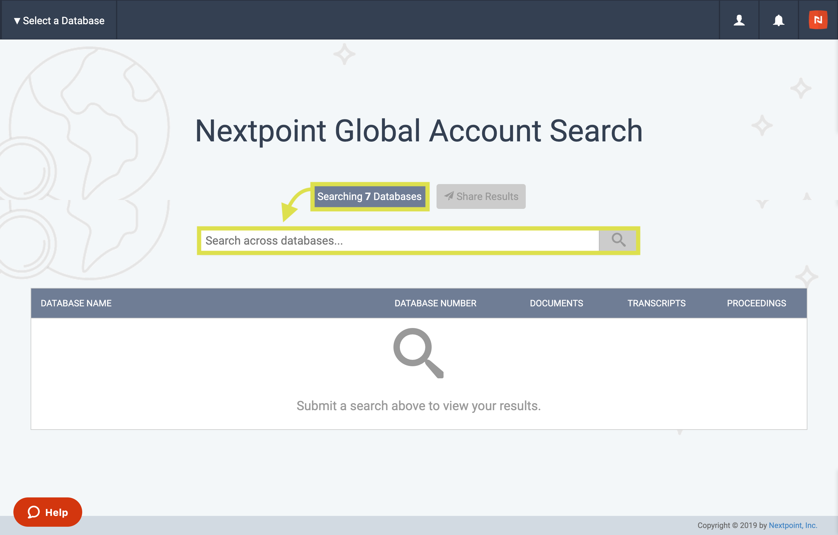Focus the Search across databases field

pos(400,240)
